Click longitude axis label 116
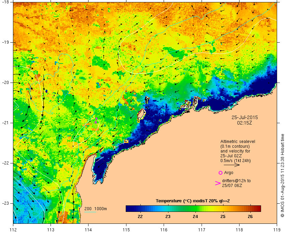The width and height of the screenshot is (287, 232). (x=164, y=229)
